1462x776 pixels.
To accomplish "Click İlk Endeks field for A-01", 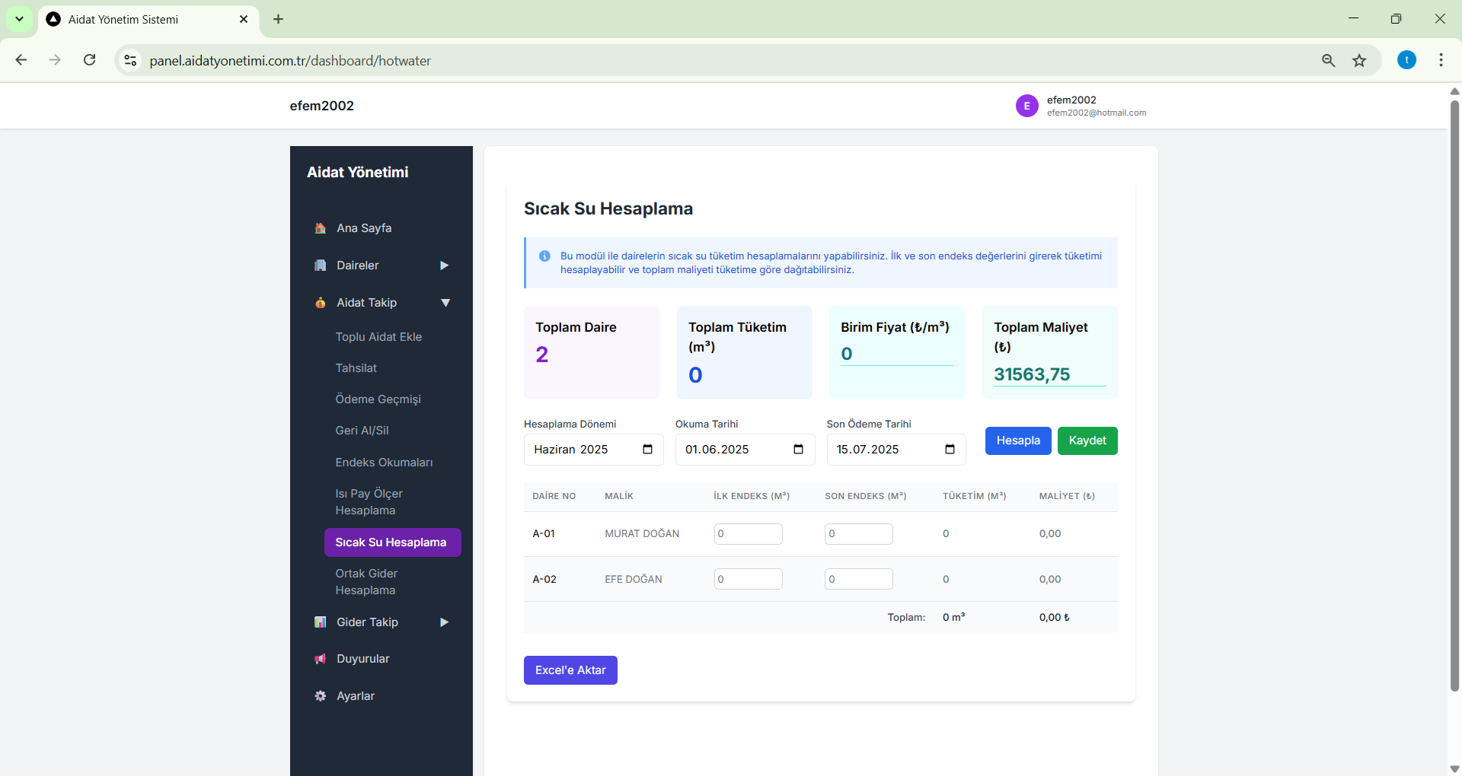I will pos(748,534).
